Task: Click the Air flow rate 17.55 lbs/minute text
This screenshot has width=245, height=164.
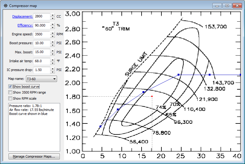Action: point(31,110)
